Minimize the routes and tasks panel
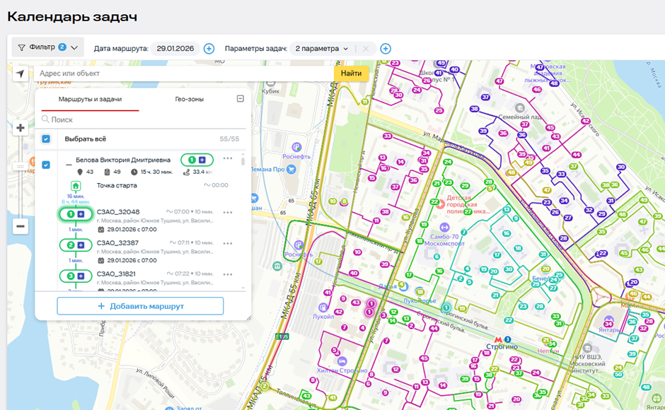 (240, 99)
